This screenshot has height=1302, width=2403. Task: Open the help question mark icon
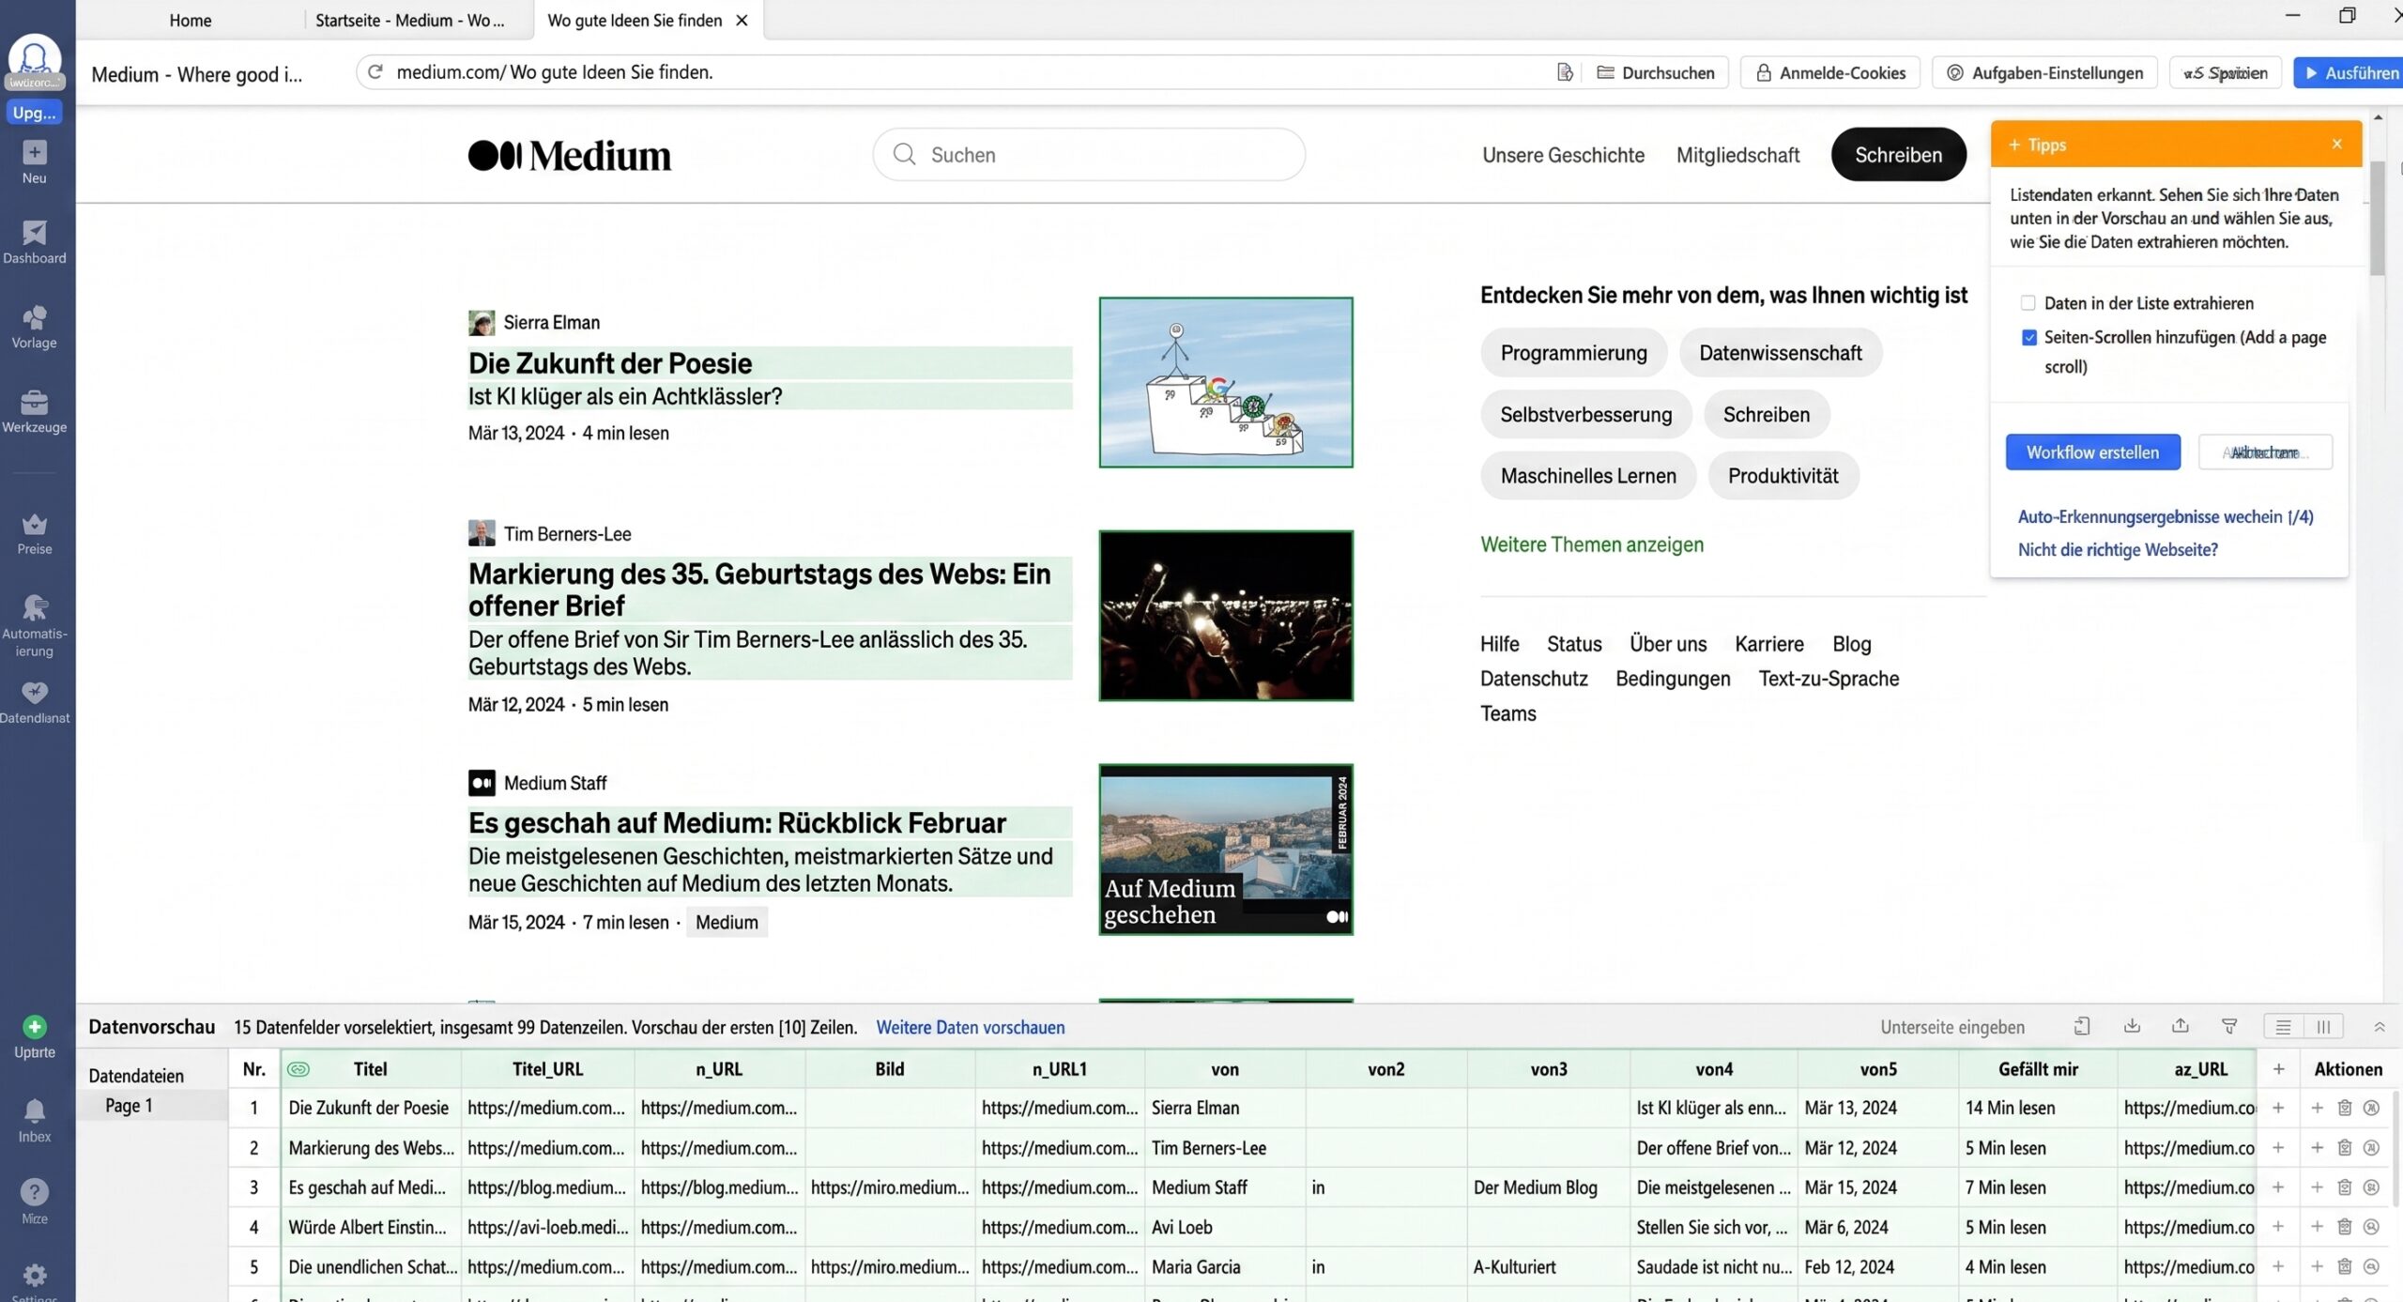tap(34, 1192)
